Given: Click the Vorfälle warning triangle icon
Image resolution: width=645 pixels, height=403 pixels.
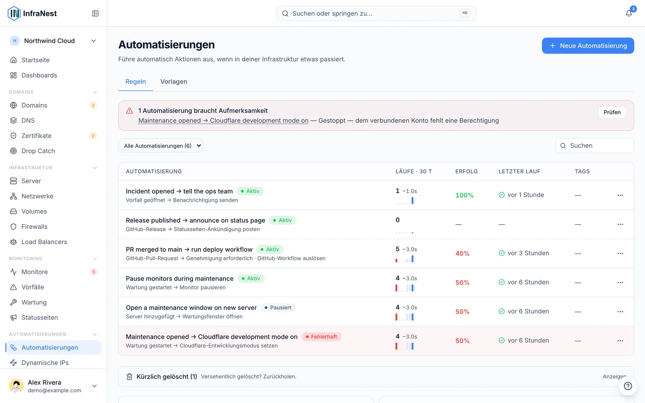Looking at the screenshot, I should click(13, 287).
